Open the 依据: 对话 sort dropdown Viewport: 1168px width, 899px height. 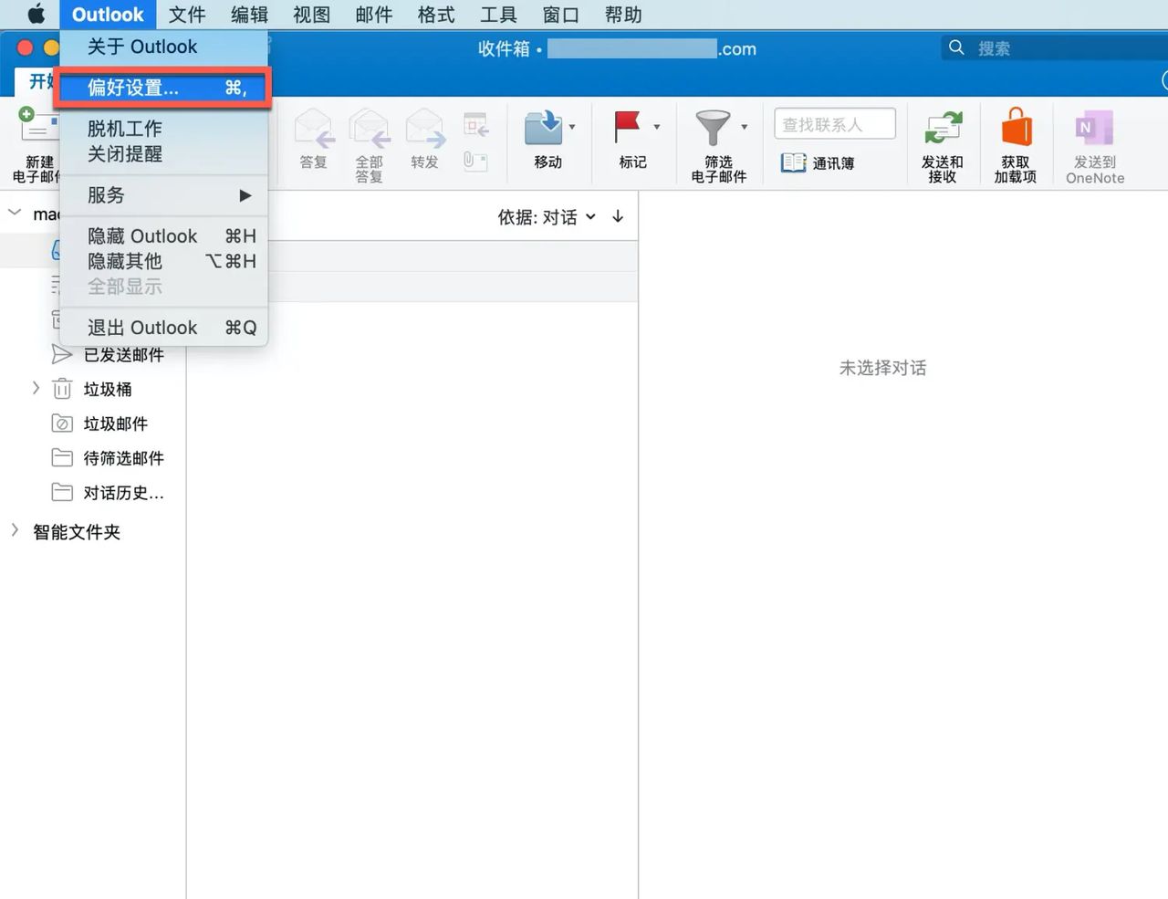pos(547,217)
